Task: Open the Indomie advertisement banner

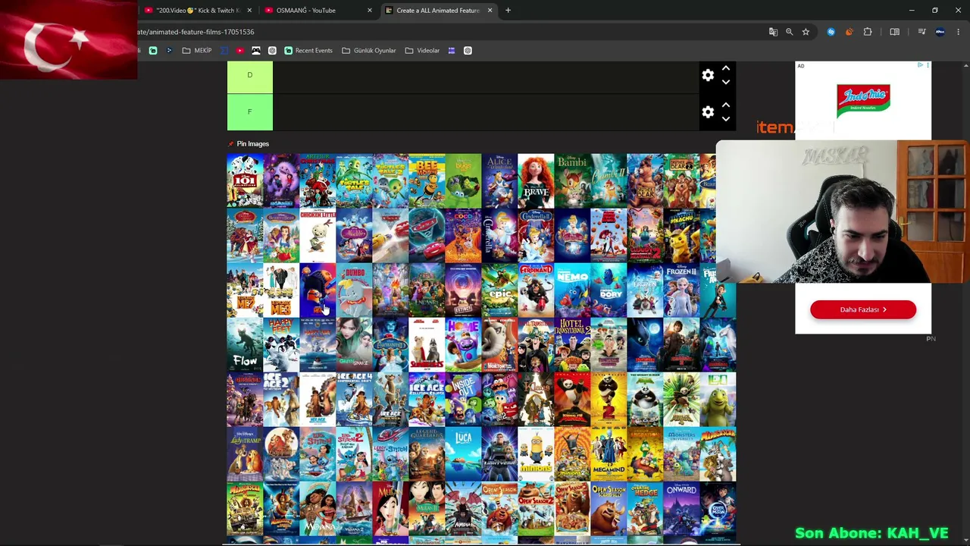Action: click(x=863, y=101)
